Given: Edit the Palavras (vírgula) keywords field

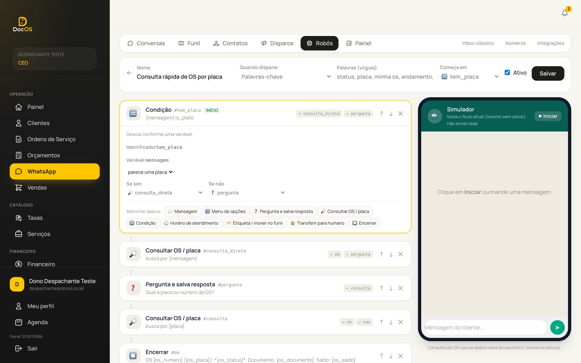Looking at the screenshot, I should pyautogui.click(x=385, y=77).
